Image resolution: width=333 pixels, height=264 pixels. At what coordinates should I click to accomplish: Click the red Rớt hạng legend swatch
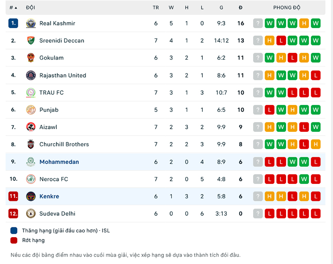click(14, 240)
